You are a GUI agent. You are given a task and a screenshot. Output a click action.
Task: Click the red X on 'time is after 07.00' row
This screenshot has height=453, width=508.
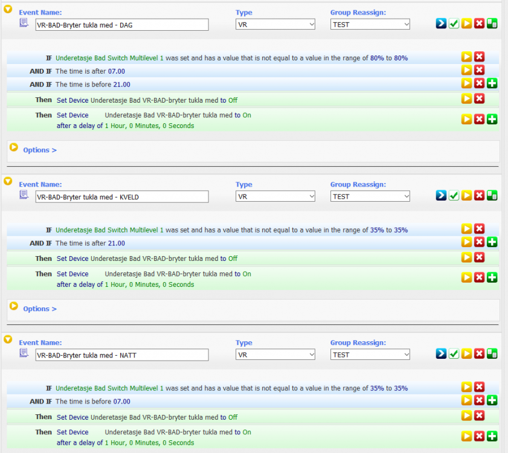coord(480,70)
